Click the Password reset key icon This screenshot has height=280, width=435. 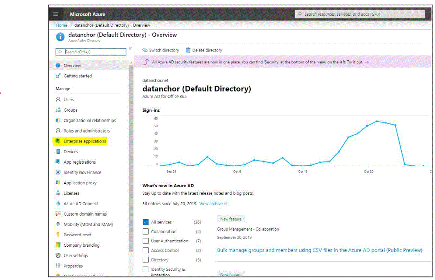click(x=58, y=234)
